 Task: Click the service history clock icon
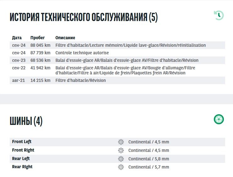[219, 15]
